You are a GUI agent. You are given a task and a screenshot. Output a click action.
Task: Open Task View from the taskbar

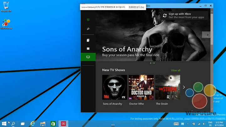(x=23, y=124)
